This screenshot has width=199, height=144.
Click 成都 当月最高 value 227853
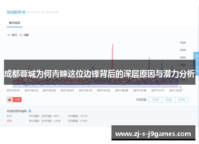[84, 121]
